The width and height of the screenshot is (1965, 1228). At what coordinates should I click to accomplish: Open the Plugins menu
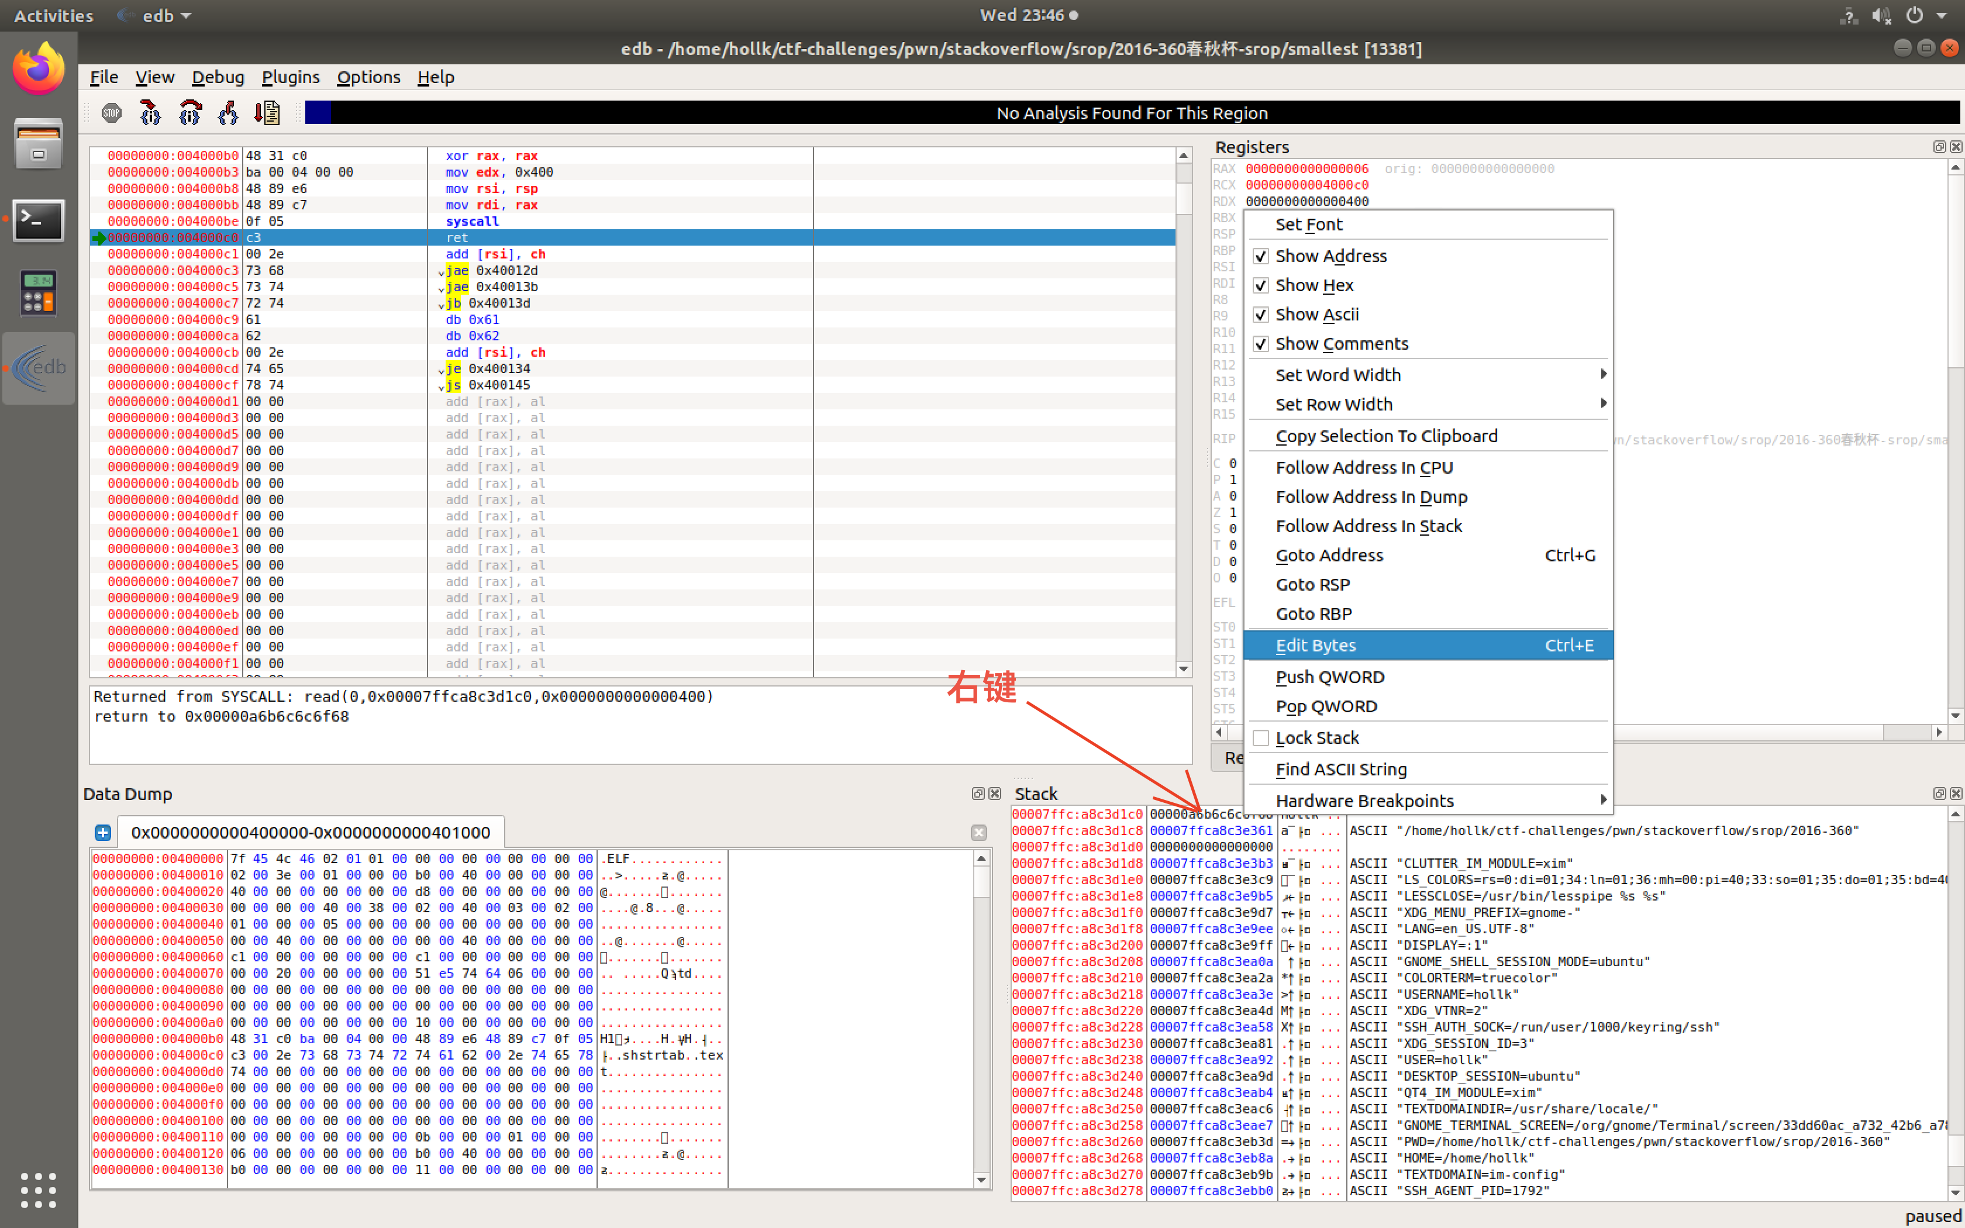coord(290,77)
